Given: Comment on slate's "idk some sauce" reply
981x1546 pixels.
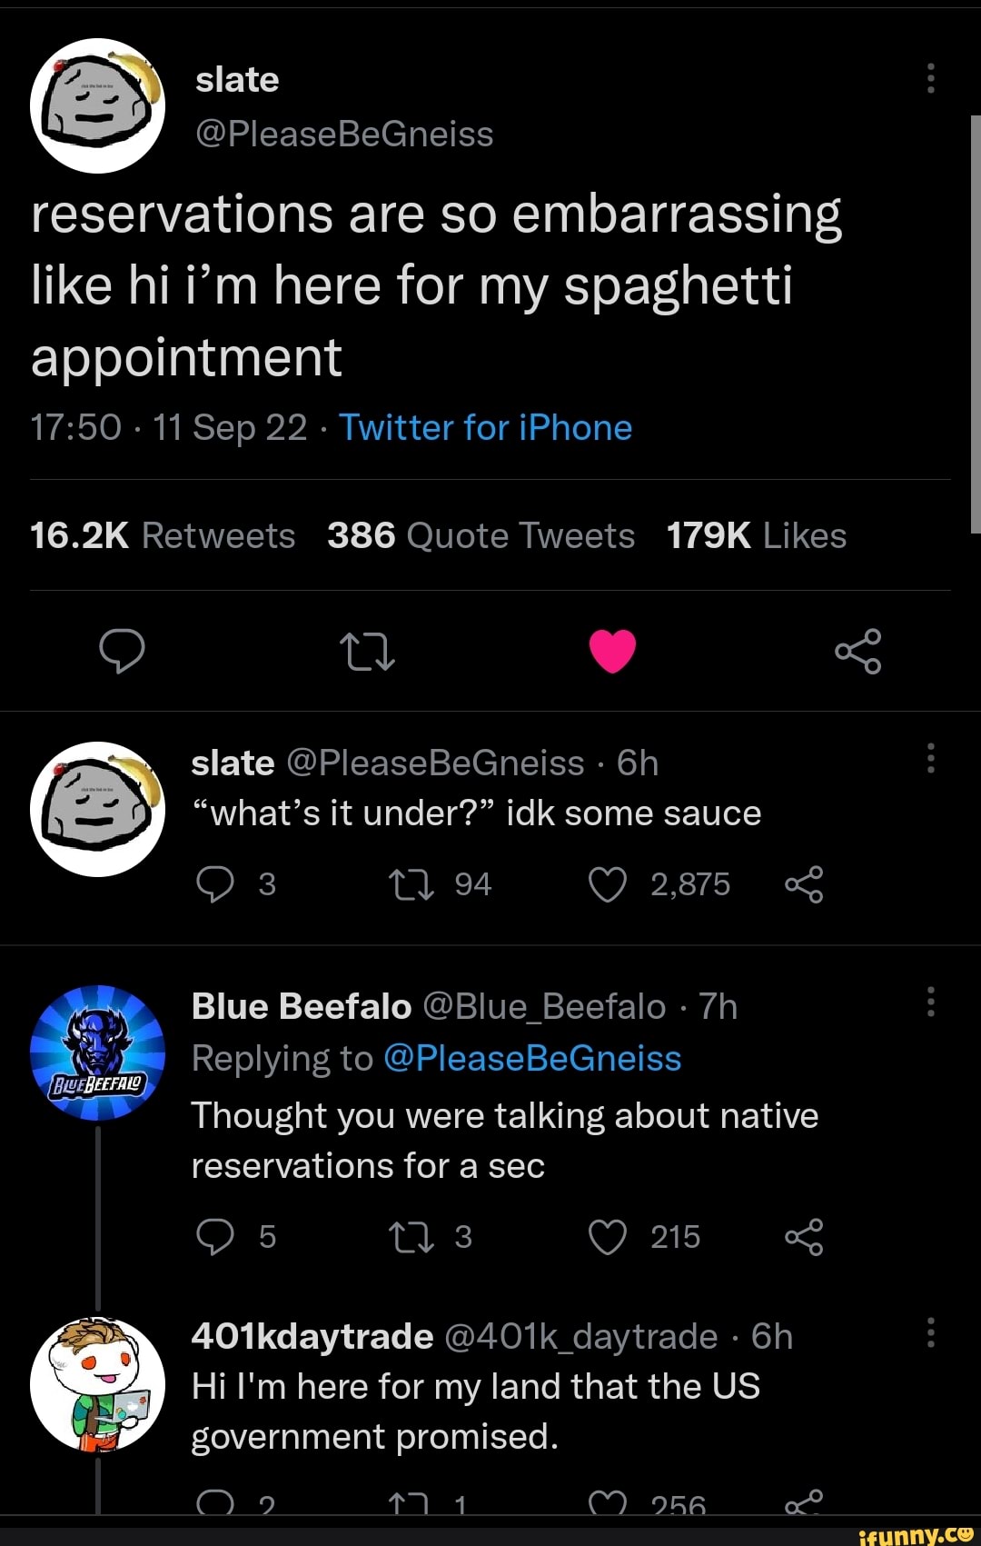Looking at the screenshot, I should click(215, 884).
